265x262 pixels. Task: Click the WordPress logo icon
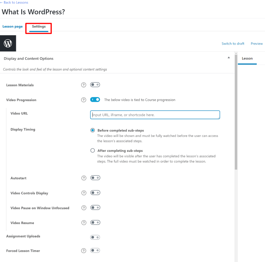pyautogui.click(x=8, y=43)
